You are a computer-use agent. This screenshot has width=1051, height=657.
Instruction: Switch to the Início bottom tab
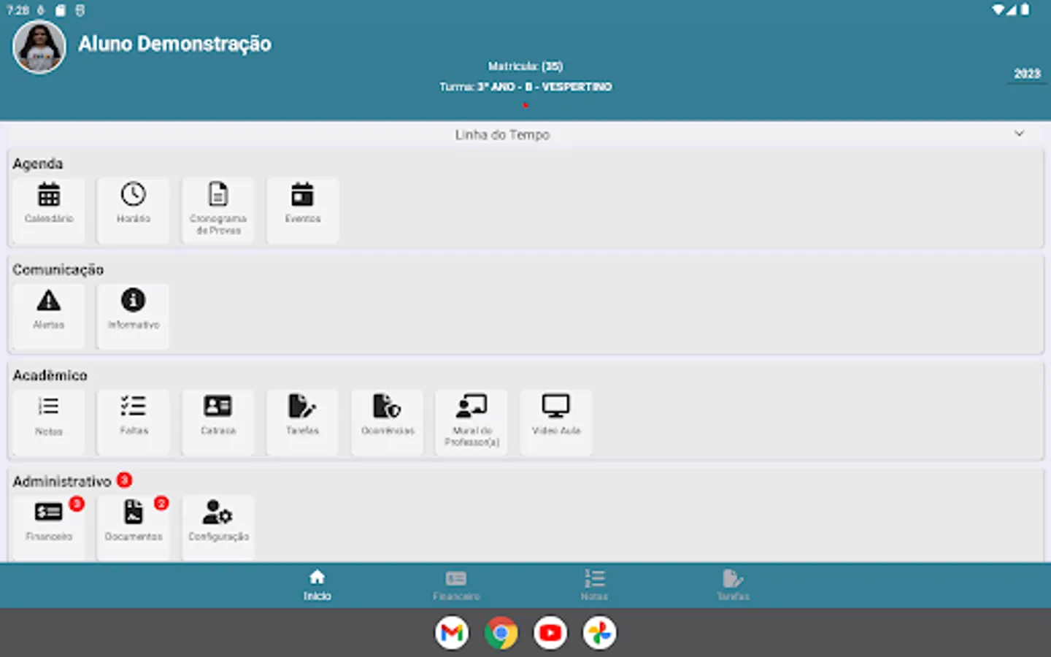pyautogui.click(x=317, y=585)
